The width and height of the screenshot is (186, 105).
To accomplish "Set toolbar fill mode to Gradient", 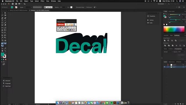I will 3,60.
